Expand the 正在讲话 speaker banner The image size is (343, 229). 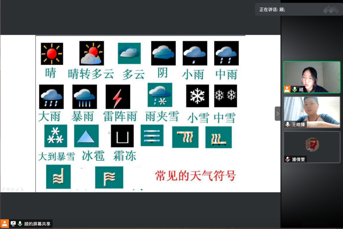(x=272, y=10)
